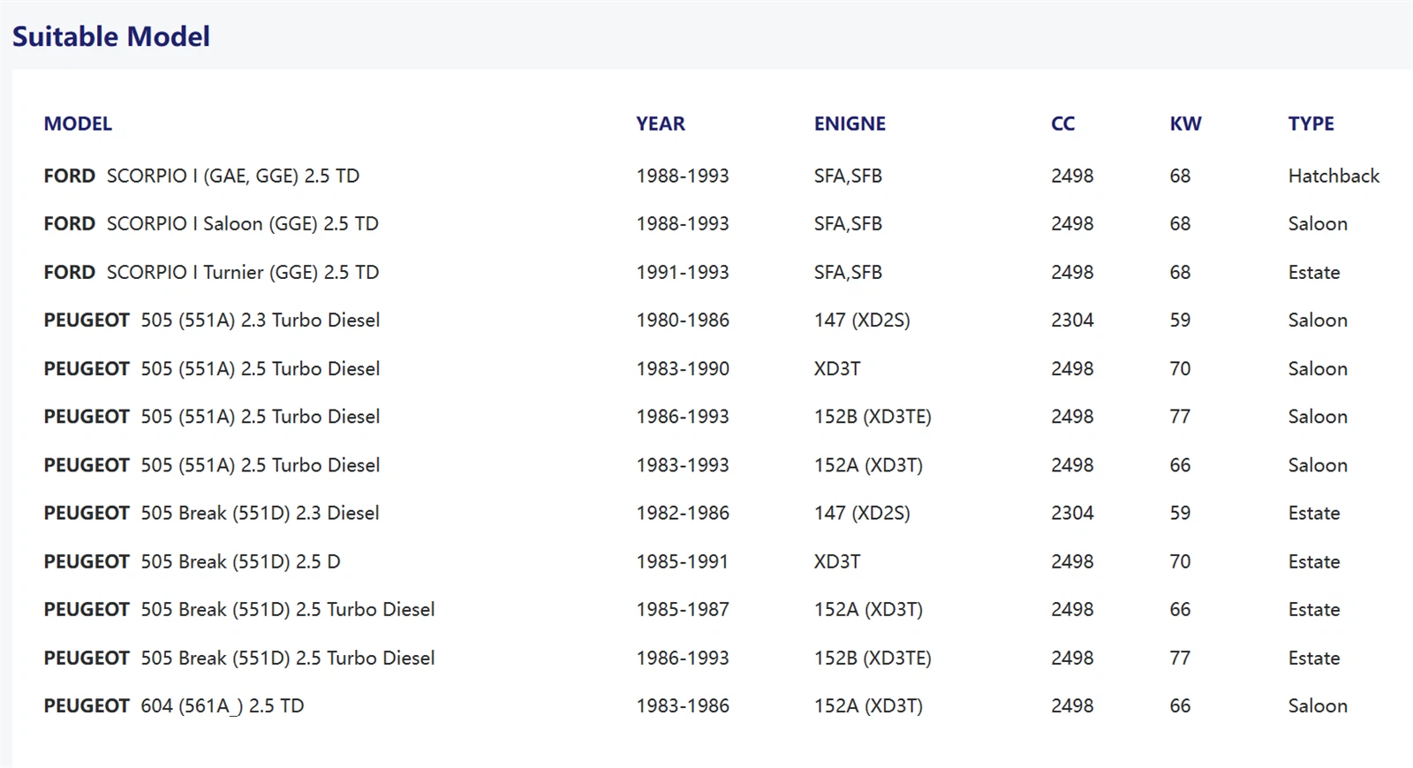This screenshot has width=1413, height=768.
Task: Click 1988-1993 in the Scorpio Hatchback row
Action: click(683, 176)
